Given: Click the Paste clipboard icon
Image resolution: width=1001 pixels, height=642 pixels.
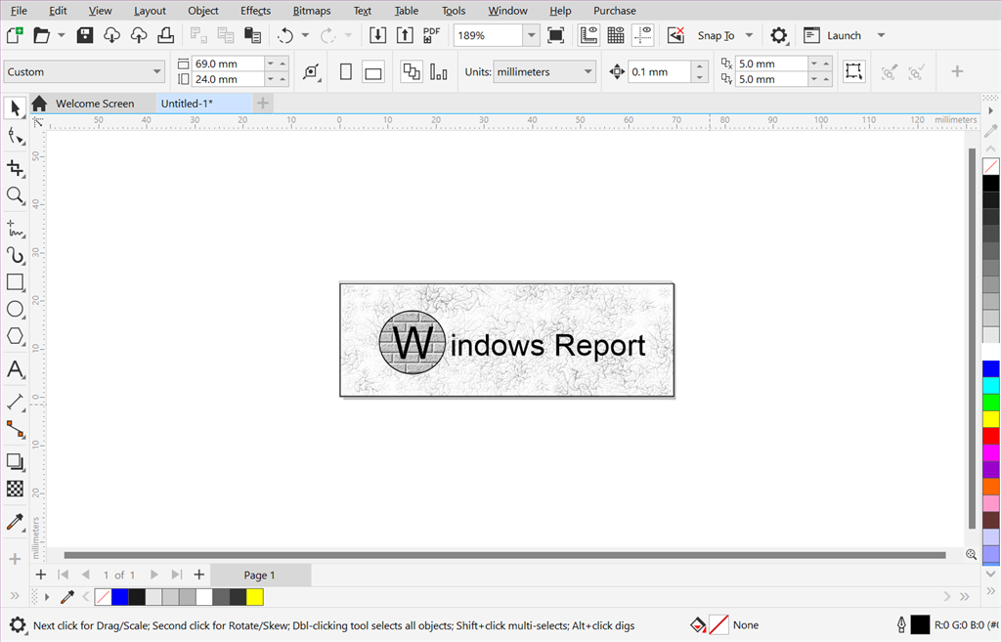Looking at the screenshot, I should pyautogui.click(x=253, y=35).
